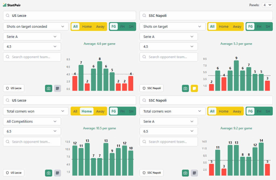Switch Napoli shots on target panel to Home
This screenshot has height=180, width=276.
tap(223, 26)
